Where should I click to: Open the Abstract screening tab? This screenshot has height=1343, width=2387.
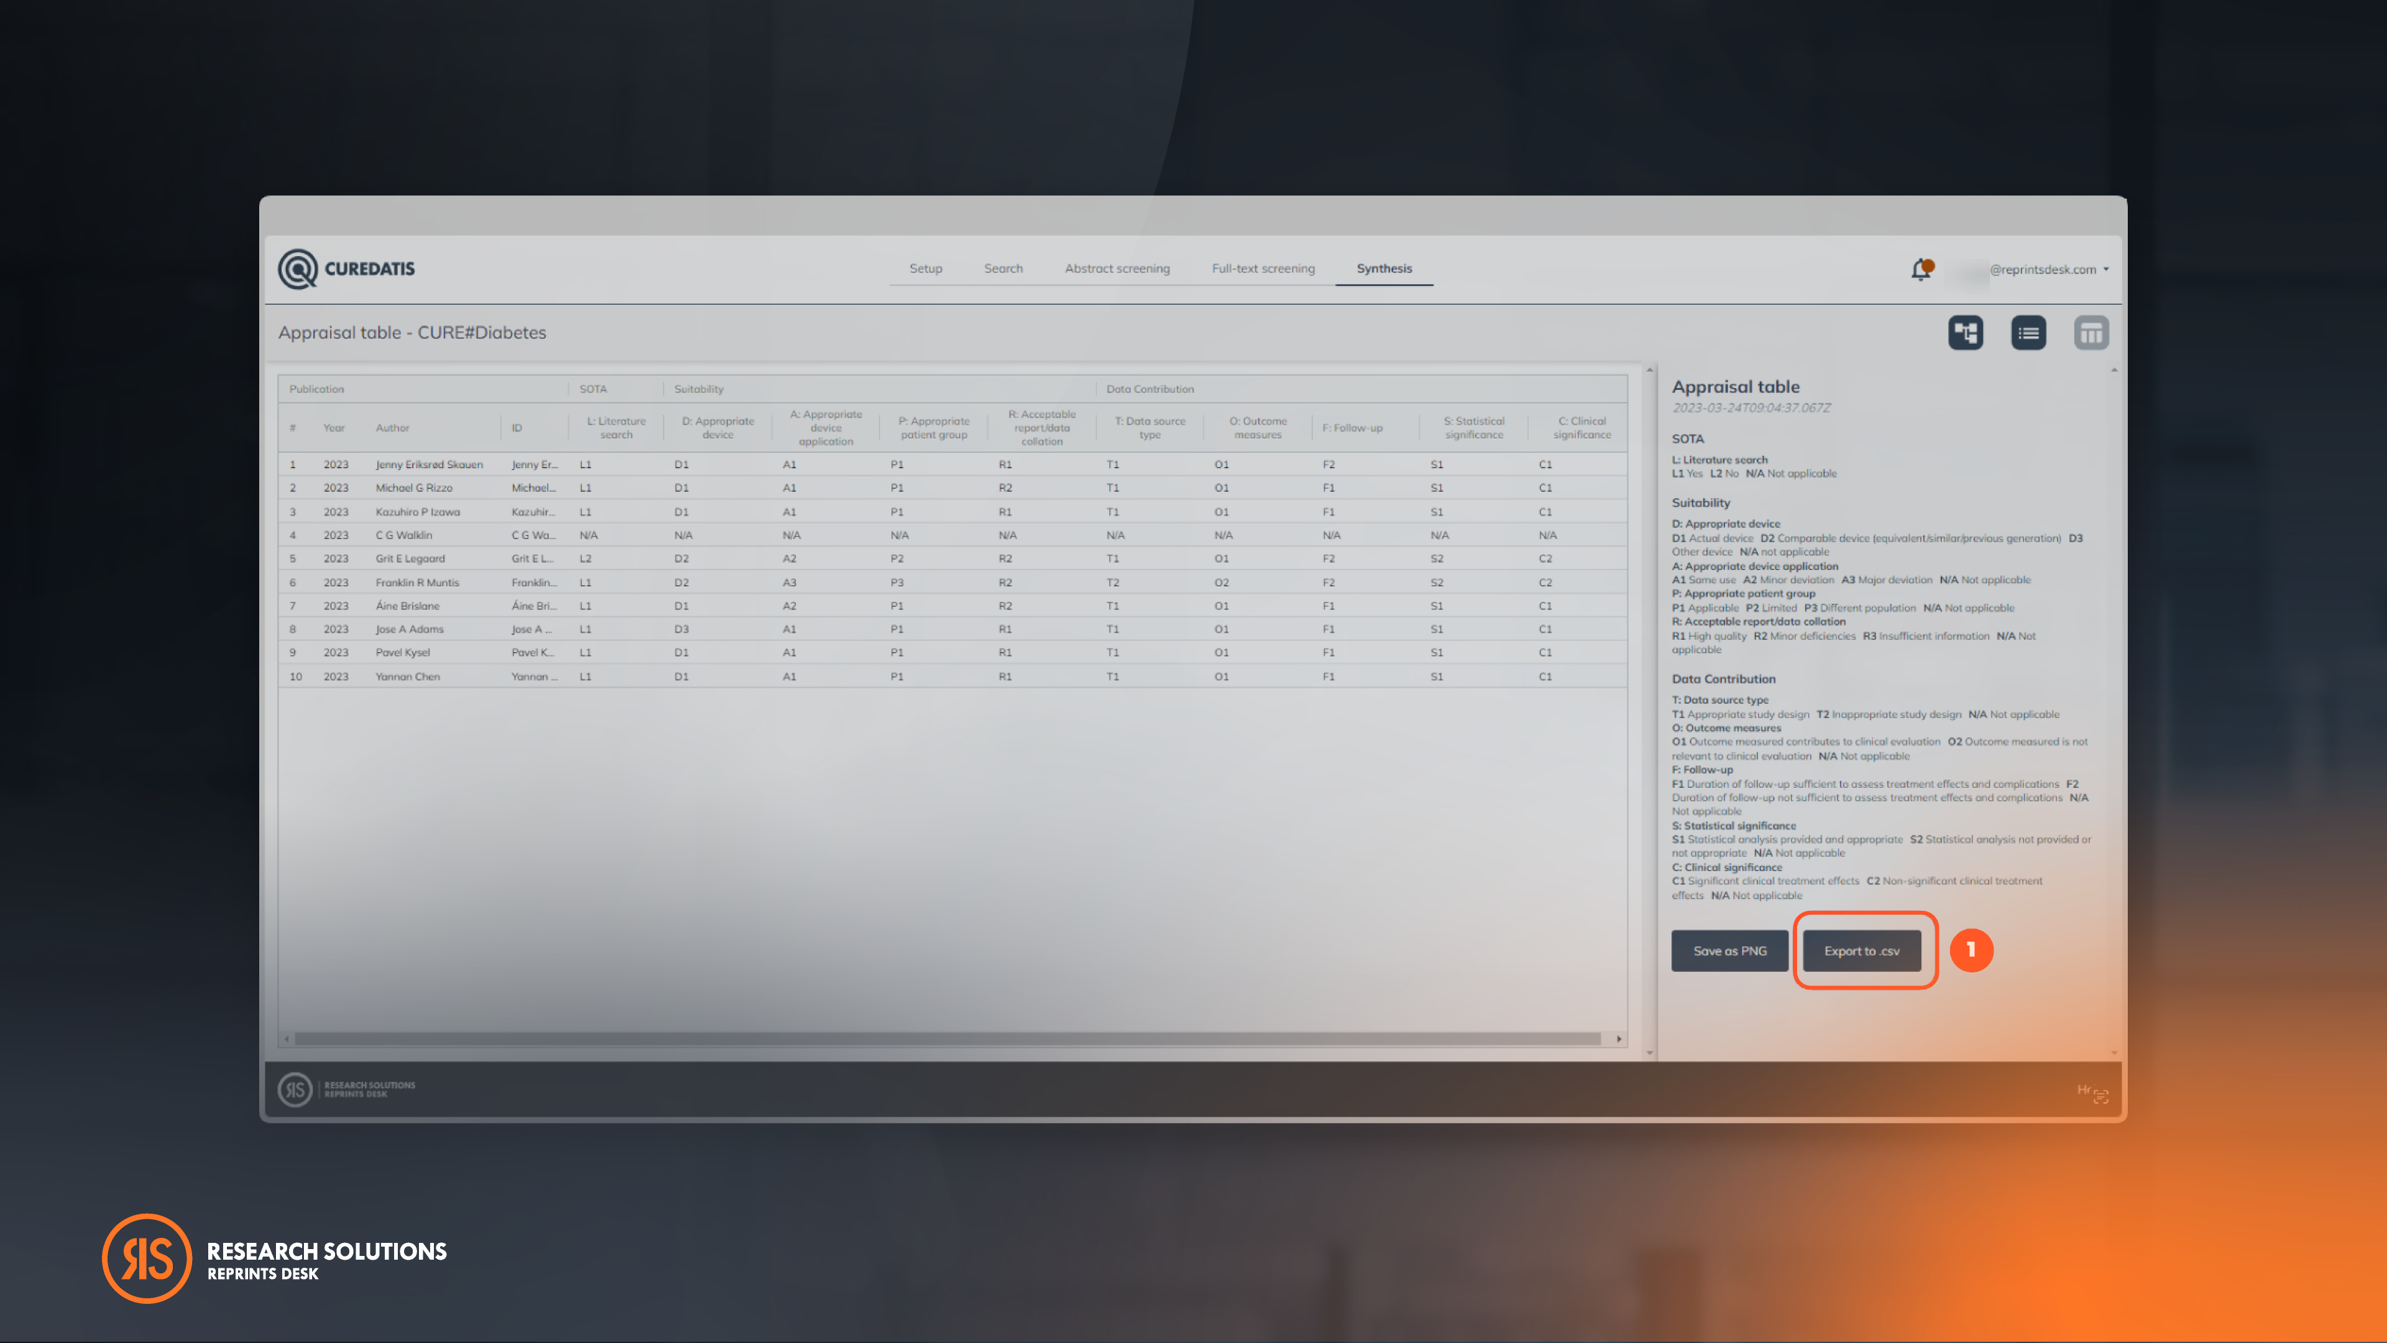(1116, 268)
